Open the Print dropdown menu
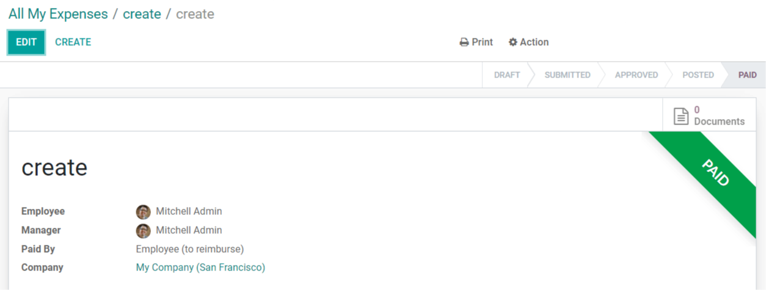Screen dimensions: 766x290 [x=476, y=42]
